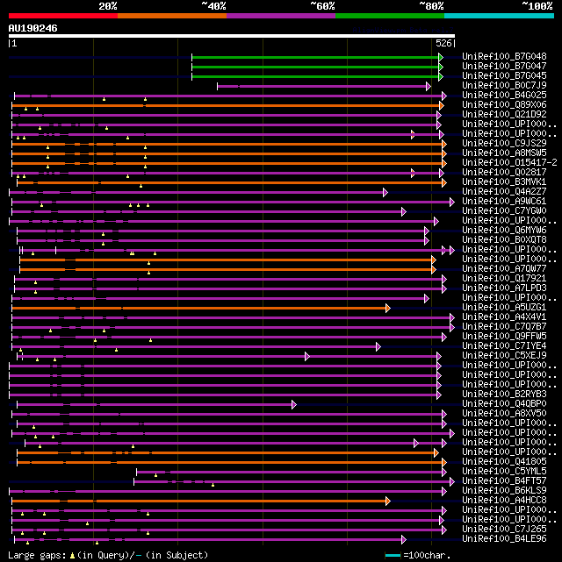Click orange arrowhead ending A5UZG1 alignment

coord(387,309)
